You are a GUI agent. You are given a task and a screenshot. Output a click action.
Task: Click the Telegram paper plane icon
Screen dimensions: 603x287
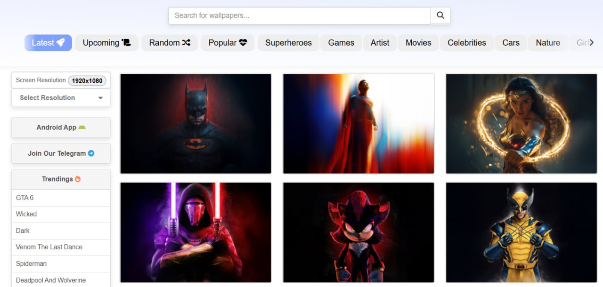pyautogui.click(x=91, y=153)
